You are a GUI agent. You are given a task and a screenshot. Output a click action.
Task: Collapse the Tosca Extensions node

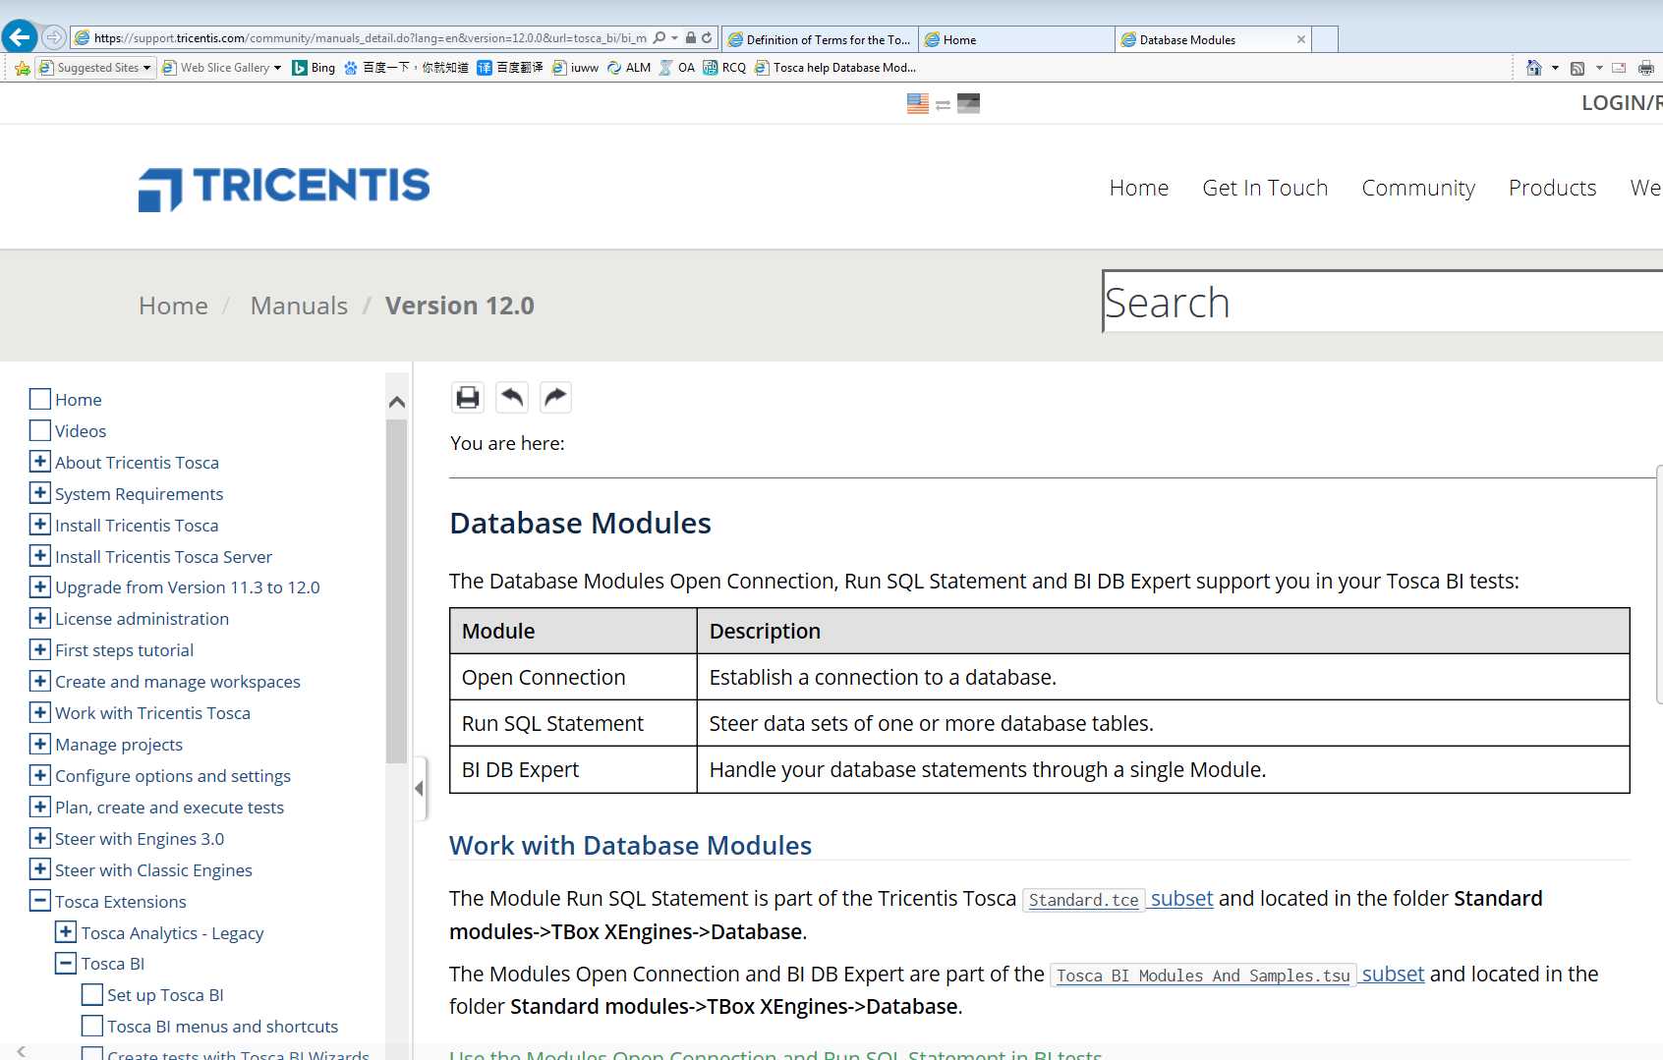40,900
